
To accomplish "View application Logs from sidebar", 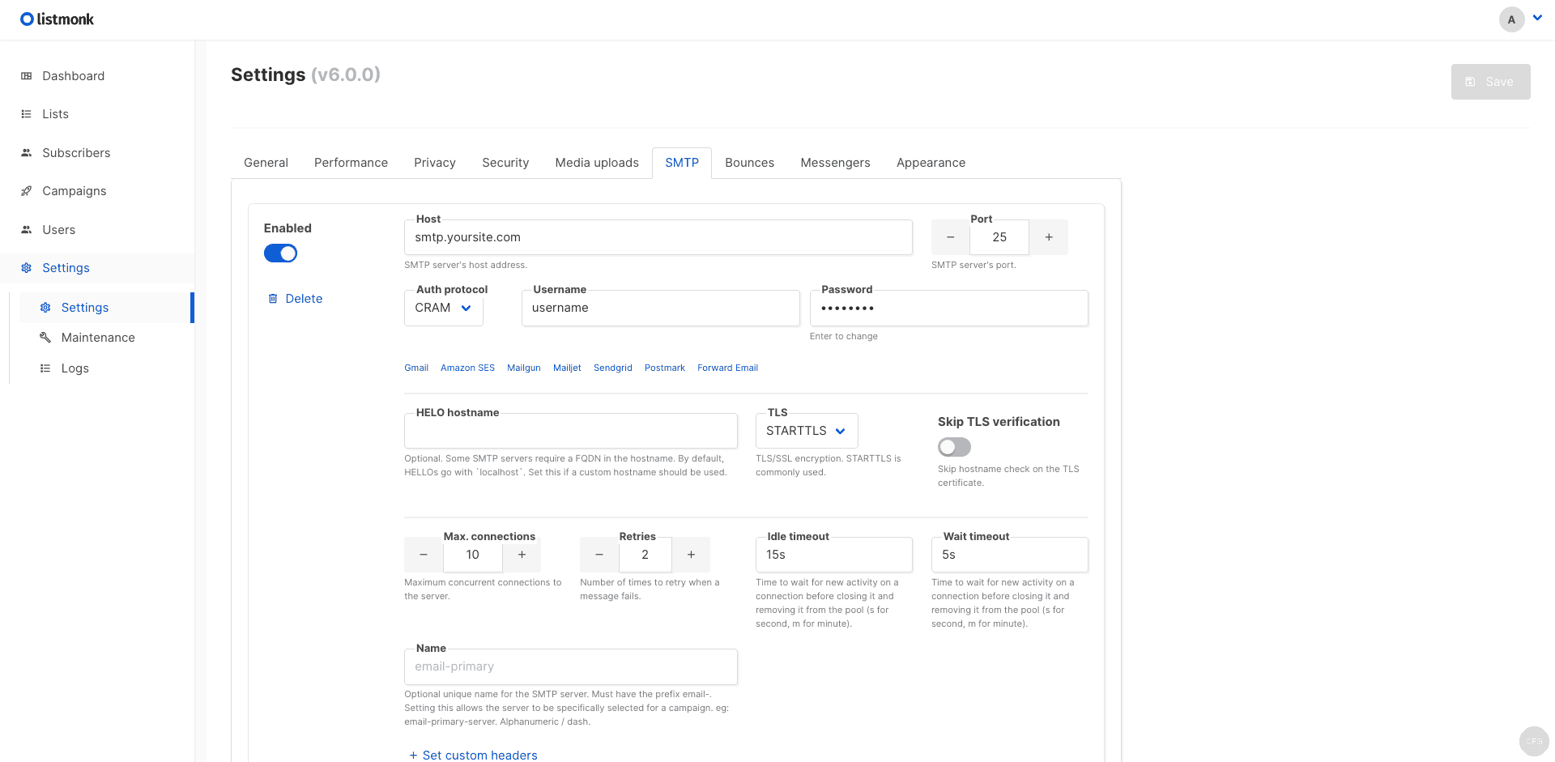I will (x=75, y=368).
